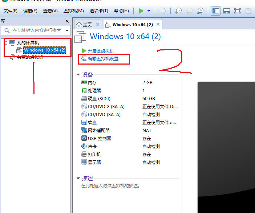This screenshot has height=213, width=255.
Task: Click the 处理器 label in devices list
Action: 94,90
